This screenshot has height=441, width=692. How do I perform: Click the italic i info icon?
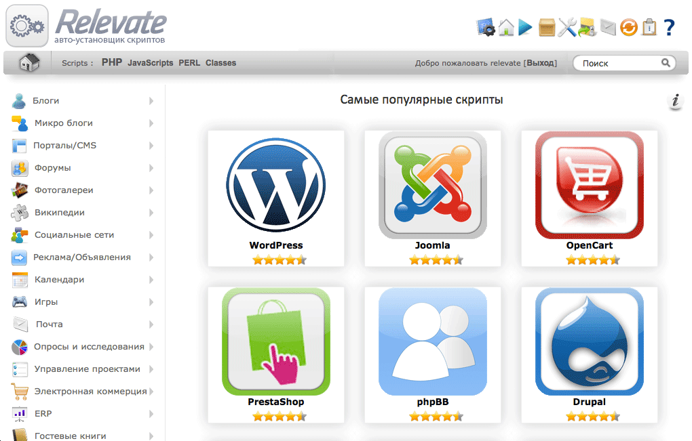point(675,101)
